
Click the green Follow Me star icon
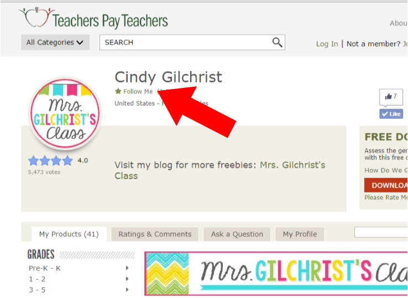click(x=118, y=91)
